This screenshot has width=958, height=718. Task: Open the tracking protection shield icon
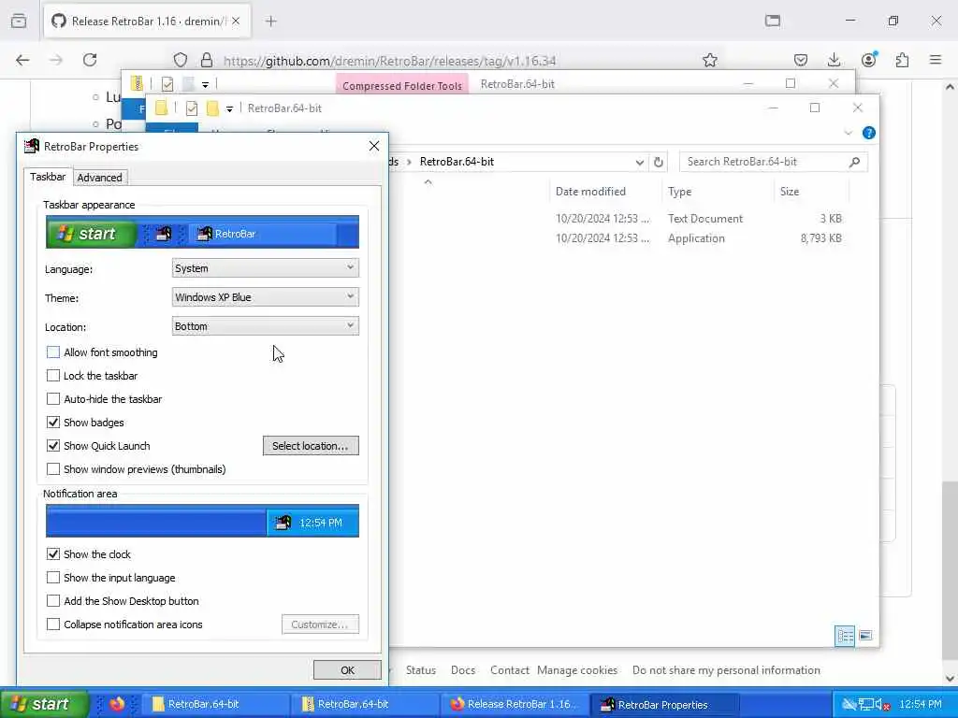(x=181, y=60)
